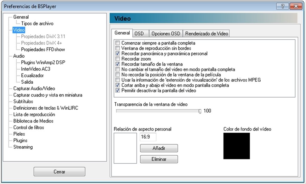Close the Preferencias de BSPlayer window
306x184 pixels.
point(296,6)
